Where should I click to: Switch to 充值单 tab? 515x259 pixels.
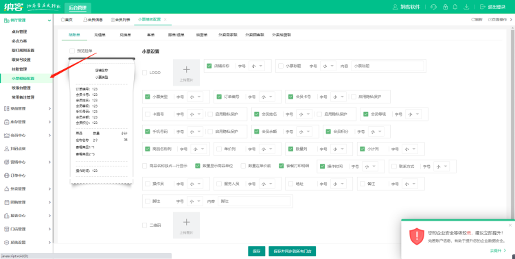click(100, 35)
